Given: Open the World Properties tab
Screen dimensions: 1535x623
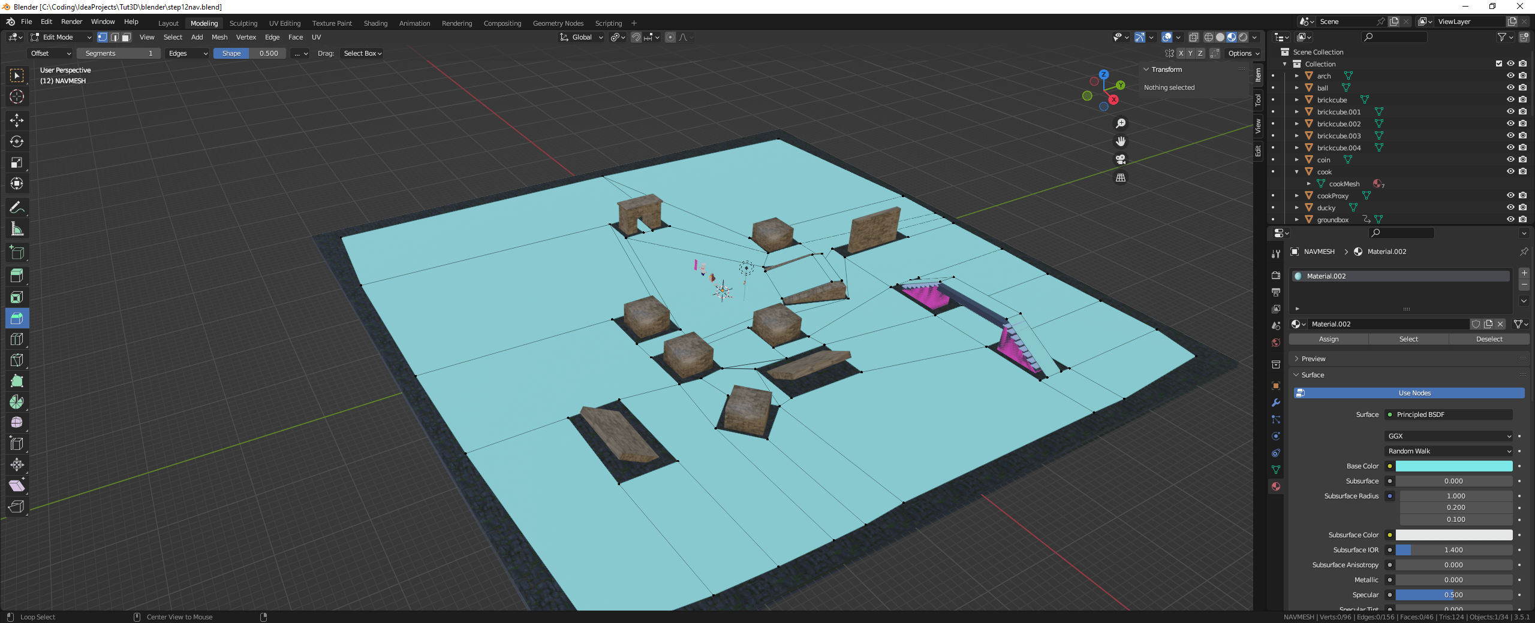Looking at the screenshot, I should click(x=1275, y=342).
